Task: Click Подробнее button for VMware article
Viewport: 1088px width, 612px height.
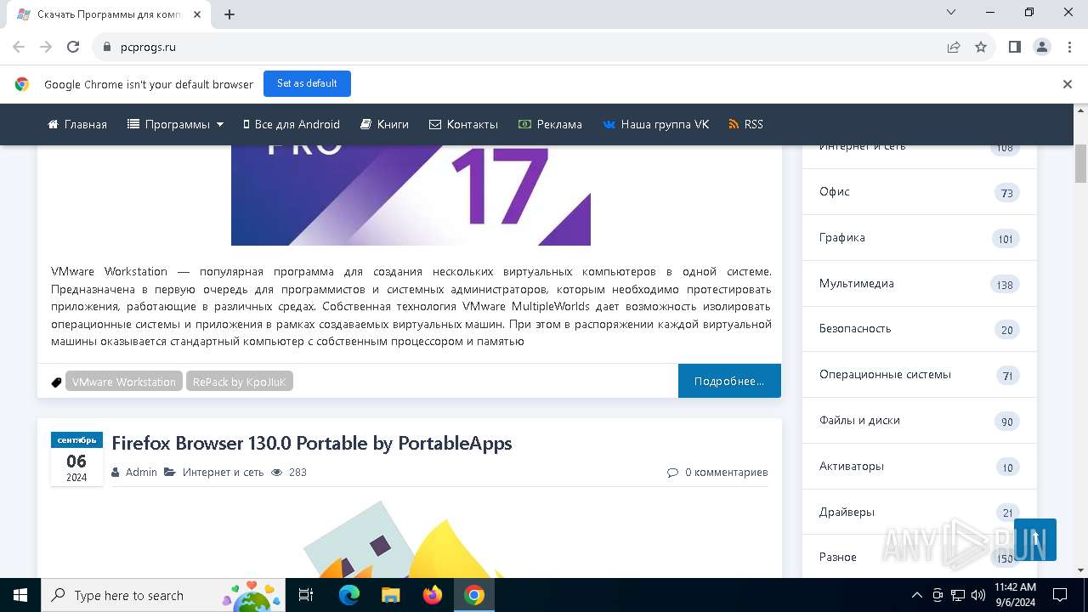Action: [729, 381]
